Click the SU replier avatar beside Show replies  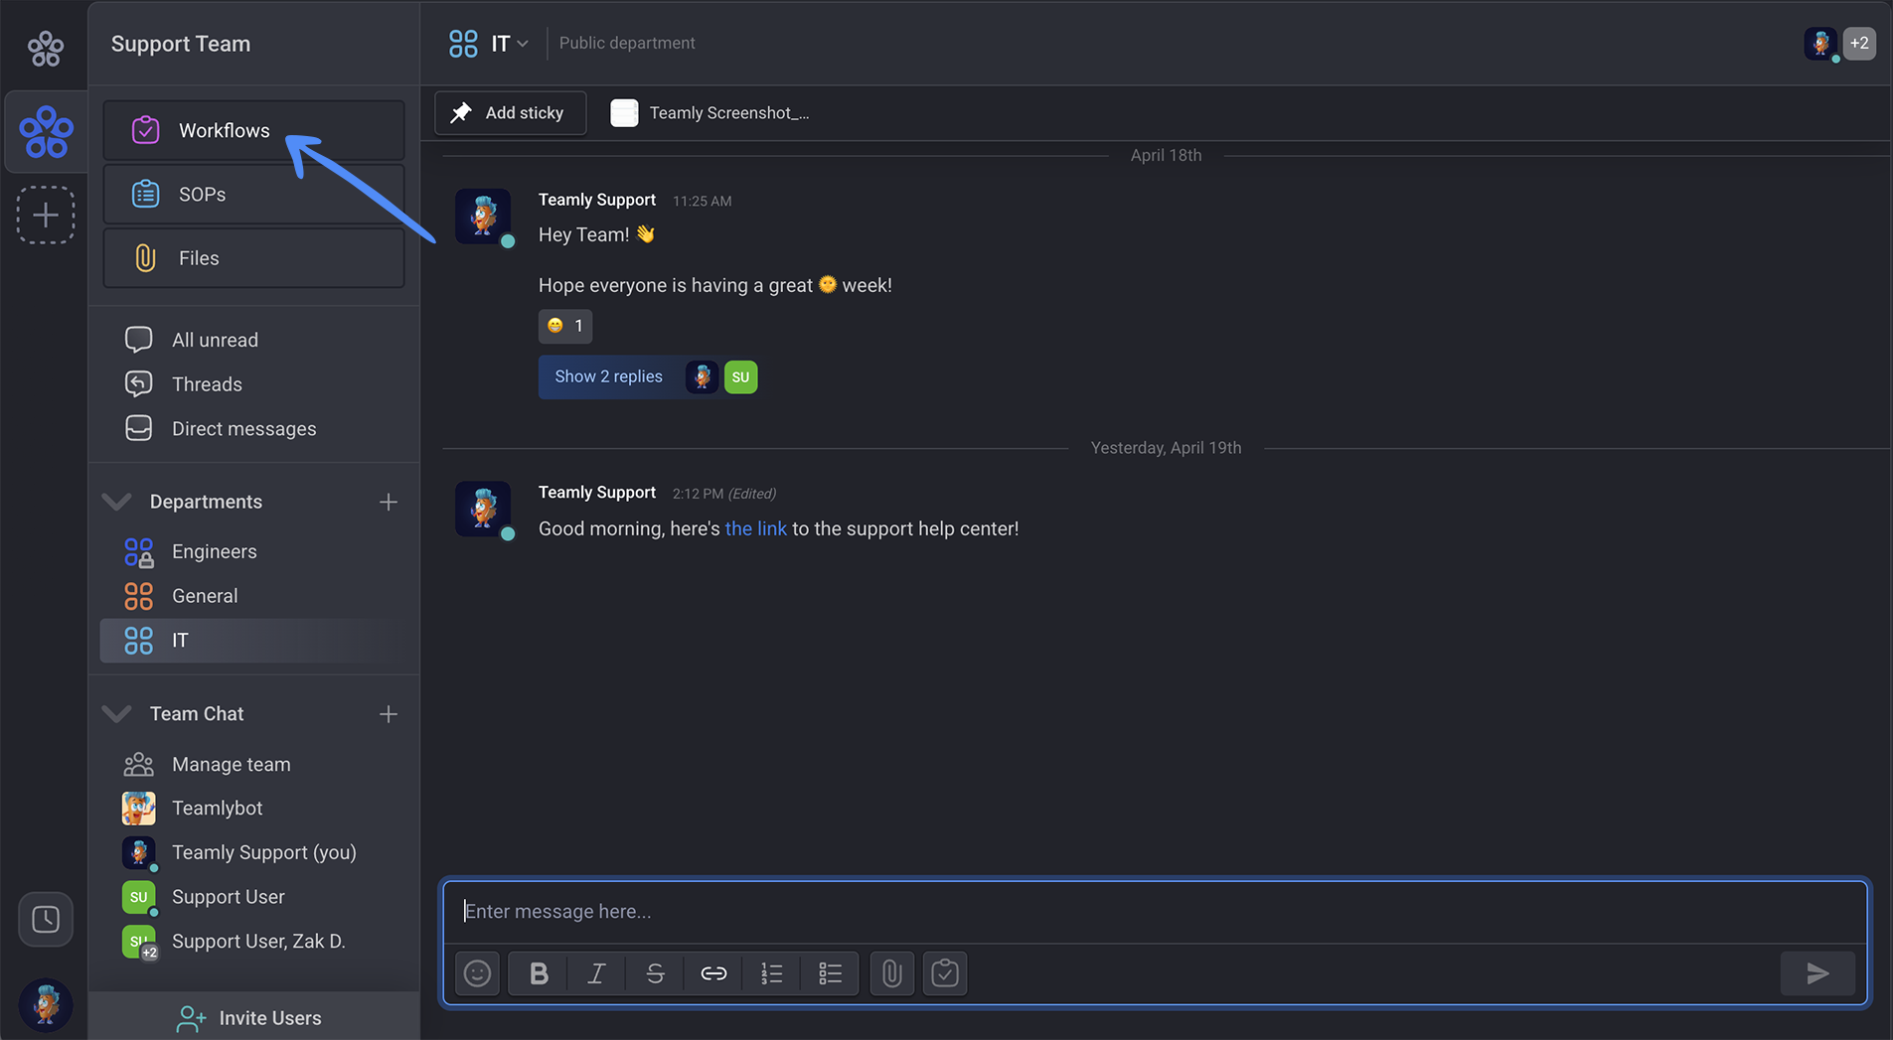740,377
